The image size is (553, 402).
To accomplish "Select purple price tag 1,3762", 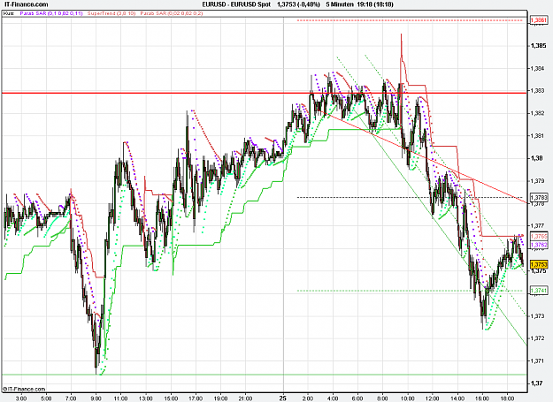I will pyautogui.click(x=539, y=245).
